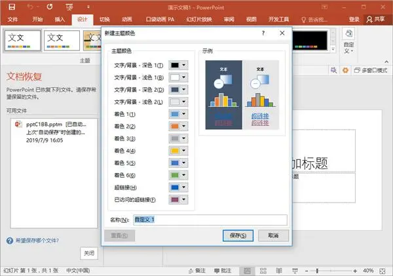The width and height of the screenshot is (393, 276).
Task: Switch to the Animations (动画) tab
Action: (127, 19)
